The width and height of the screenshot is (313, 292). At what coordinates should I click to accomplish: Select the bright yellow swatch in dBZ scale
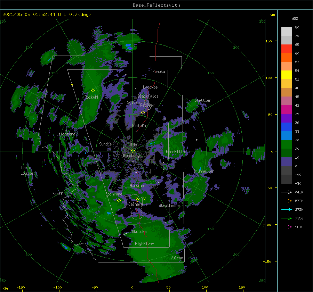(x=287, y=75)
